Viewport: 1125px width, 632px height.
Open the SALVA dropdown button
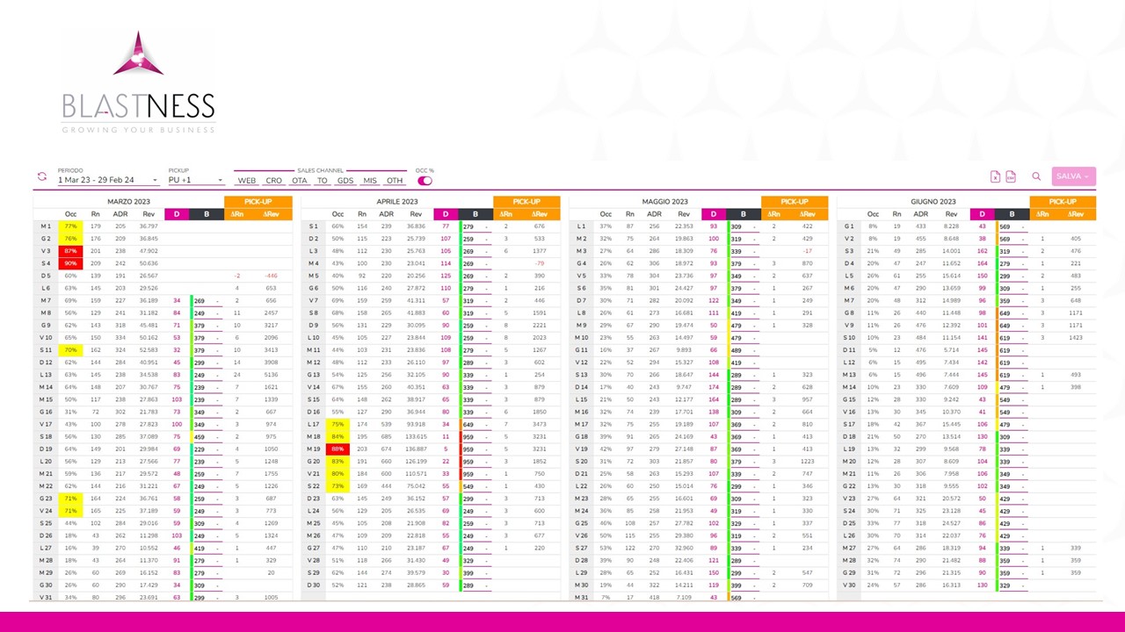tap(1072, 176)
